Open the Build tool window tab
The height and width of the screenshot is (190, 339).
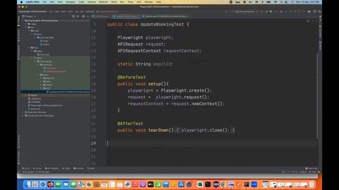91,168
